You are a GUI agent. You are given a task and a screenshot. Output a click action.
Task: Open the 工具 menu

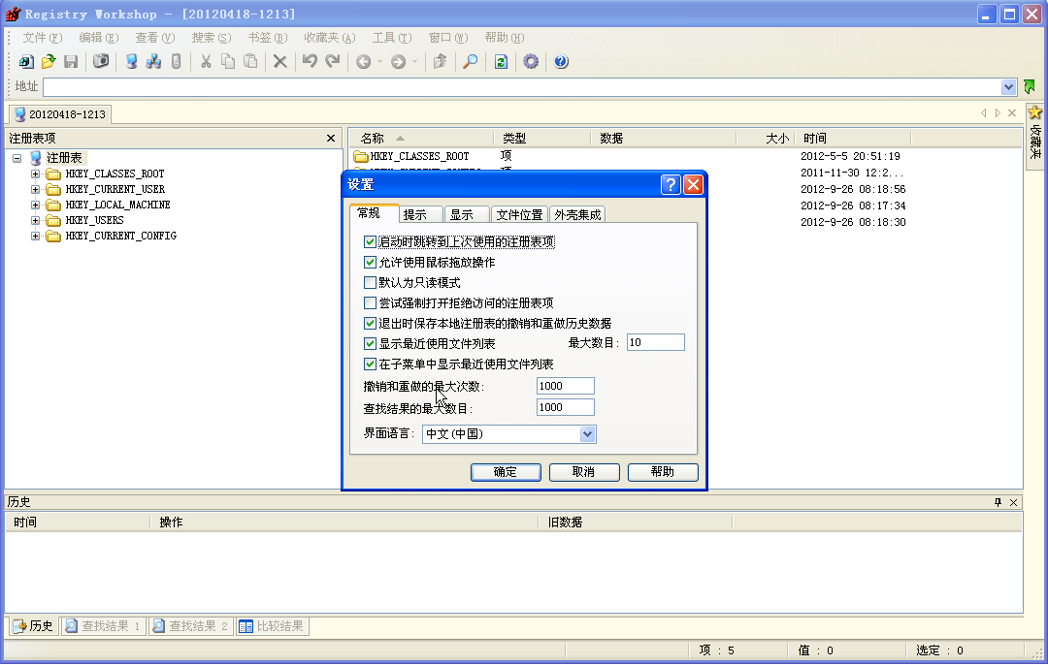[392, 38]
